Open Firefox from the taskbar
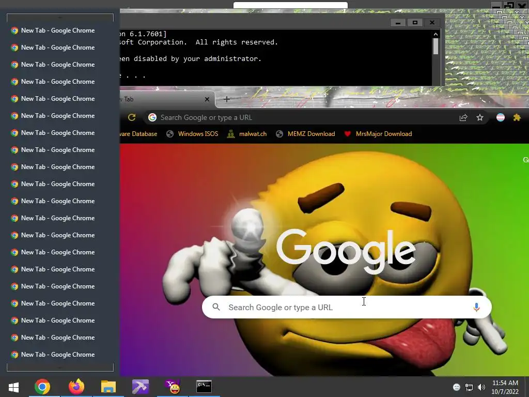529x397 pixels. (x=76, y=387)
